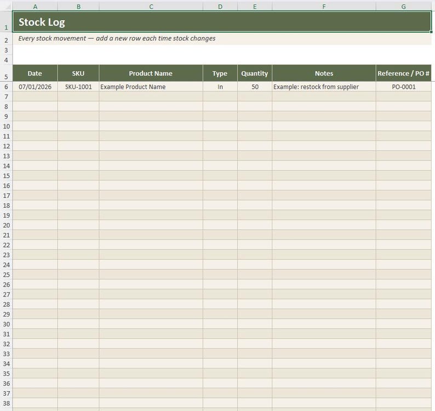Click the empty Type cell in row 7
This screenshot has height=411, width=435.
tap(220, 96)
